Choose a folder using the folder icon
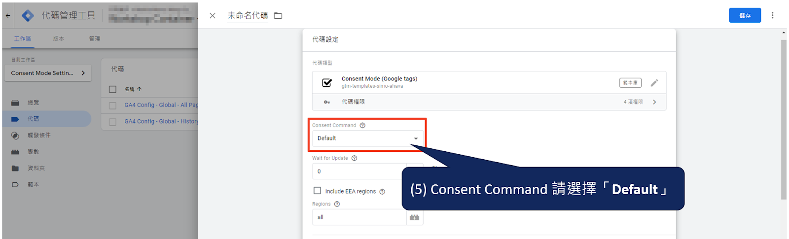The image size is (789, 239). point(278,16)
